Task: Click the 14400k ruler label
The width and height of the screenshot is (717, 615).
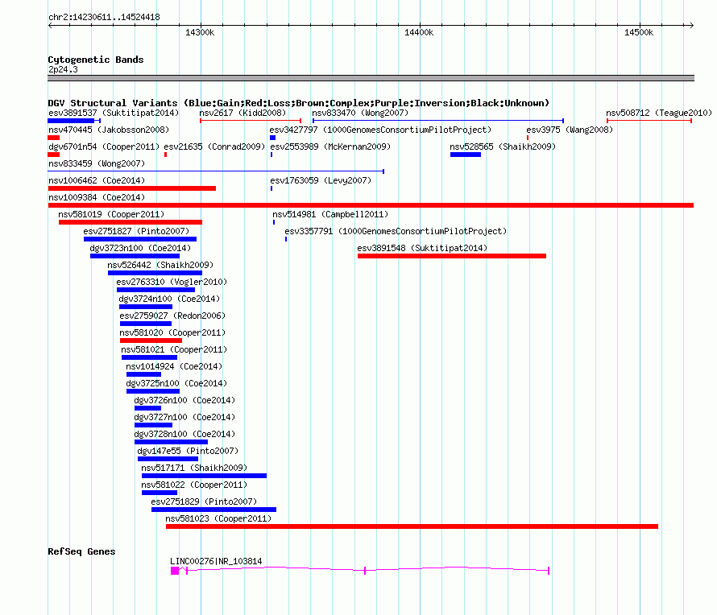Action: point(419,32)
